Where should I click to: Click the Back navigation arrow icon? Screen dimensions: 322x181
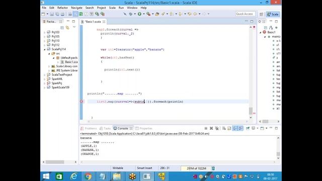click(195, 14)
